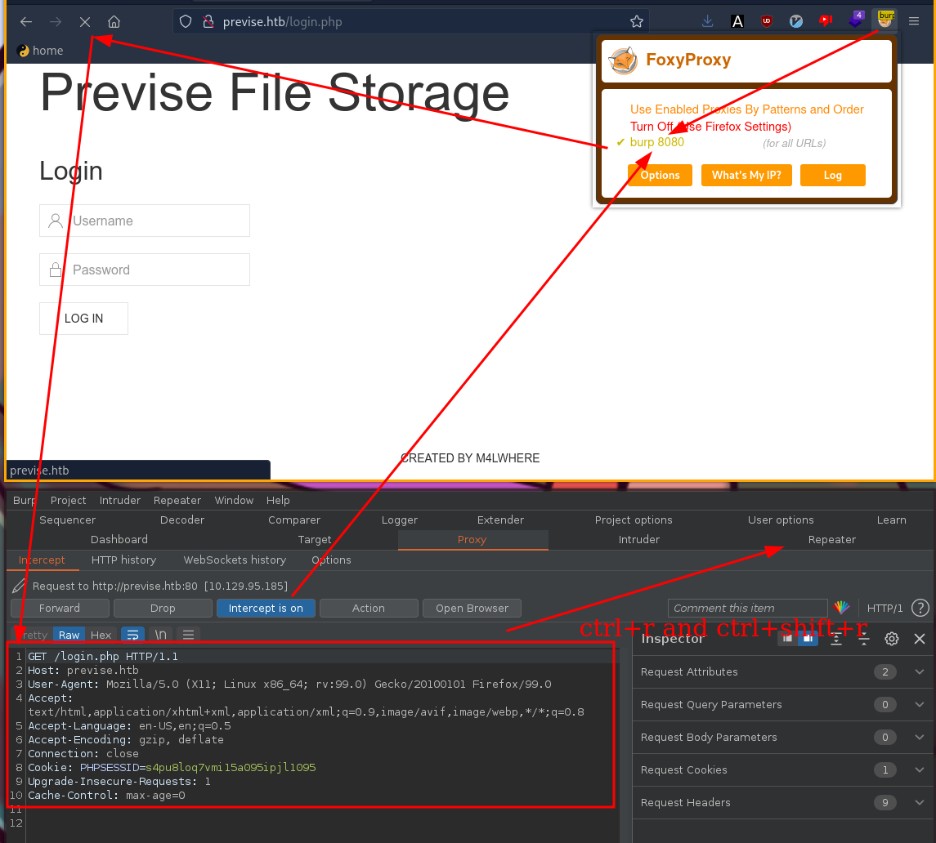This screenshot has width=936, height=843.
Task: Open the home bookmark in bookmarks toolbar
Action: coord(41,51)
